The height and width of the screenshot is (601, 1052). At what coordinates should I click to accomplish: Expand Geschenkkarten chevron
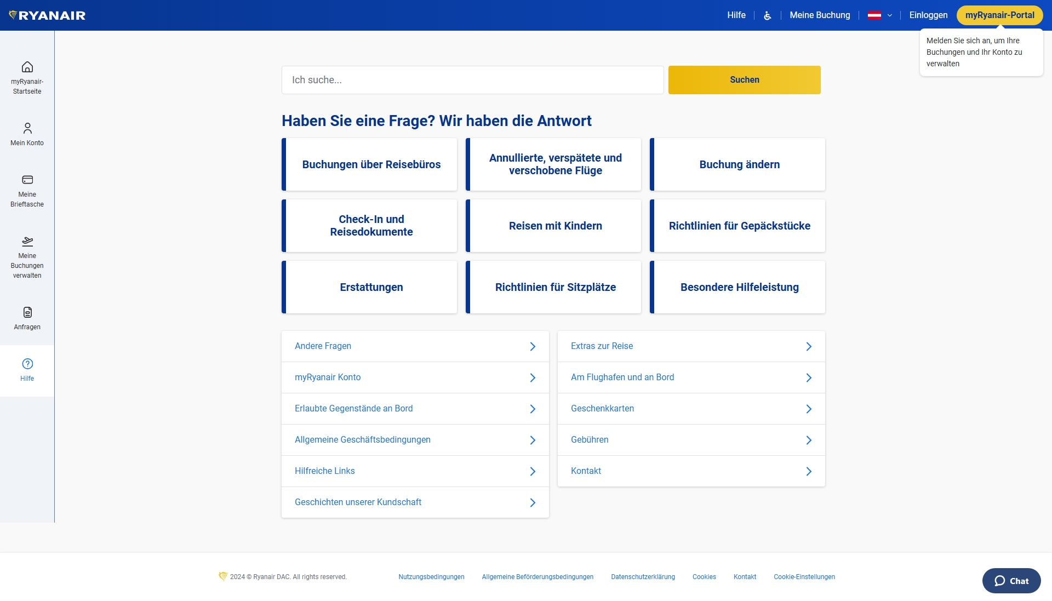click(809, 409)
